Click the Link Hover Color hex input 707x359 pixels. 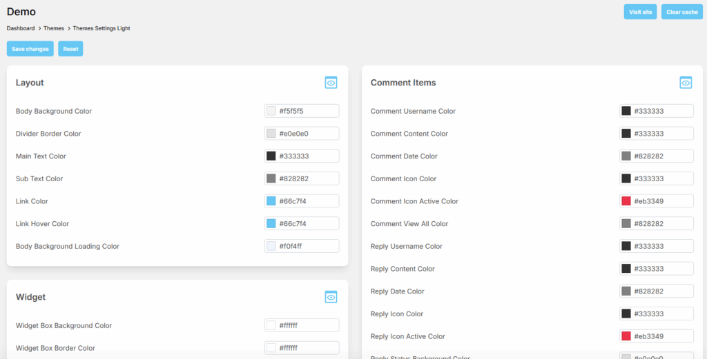point(307,224)
